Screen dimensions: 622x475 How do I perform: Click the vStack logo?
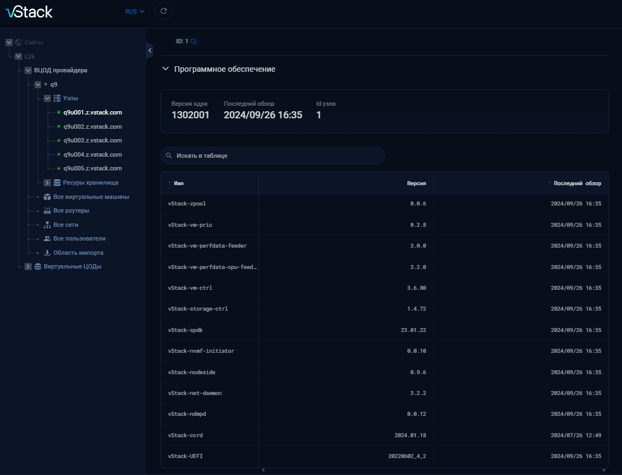pos(29,12)
